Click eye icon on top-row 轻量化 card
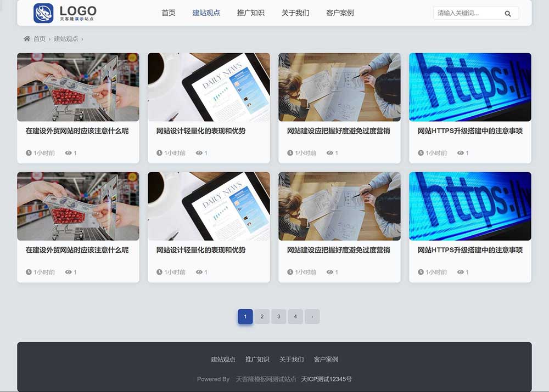The image size is (549, 392). point(199,153)
